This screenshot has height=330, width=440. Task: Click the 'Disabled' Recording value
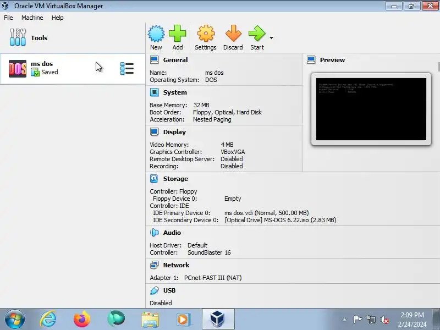(x=232, y=166)
